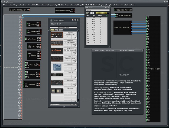Expand the Vinco S row dropdown arrow
The height and width of the screenshot is (128, 169).
pos(76,78)
